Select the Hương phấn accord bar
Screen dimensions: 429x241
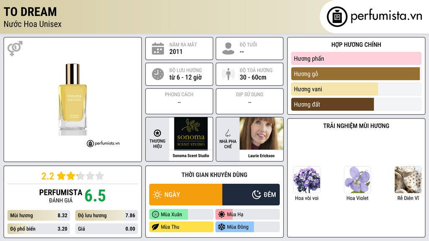tap(356, 59)
